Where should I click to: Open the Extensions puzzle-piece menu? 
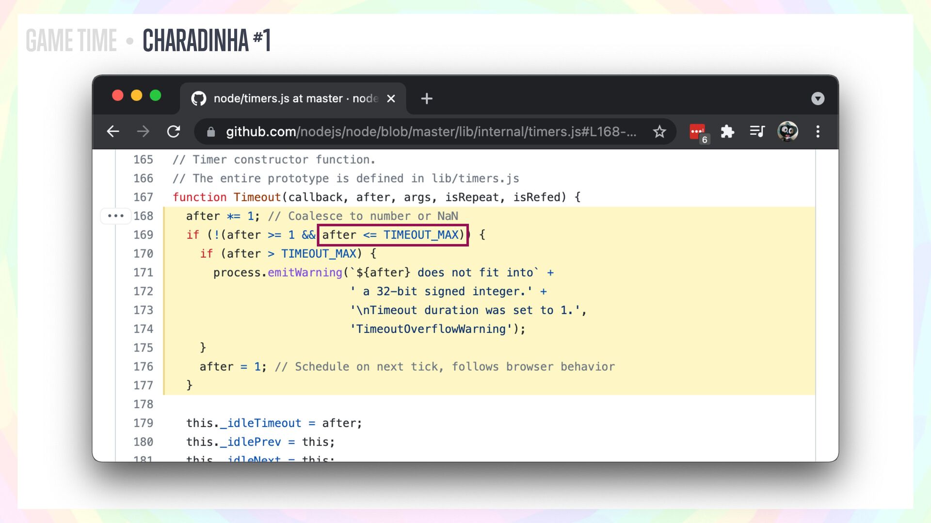click(727, 131)
